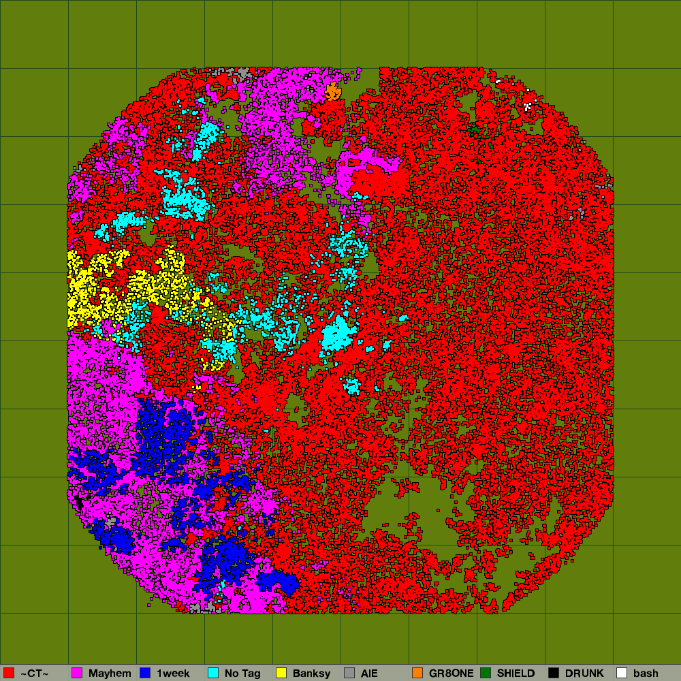Select the 1week legend label

[173, 674]
